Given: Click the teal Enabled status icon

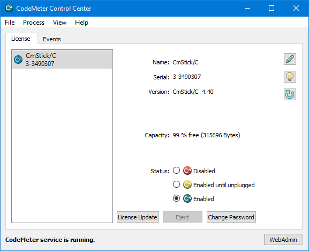Looking at the screenshot, I should coord(187,198).
